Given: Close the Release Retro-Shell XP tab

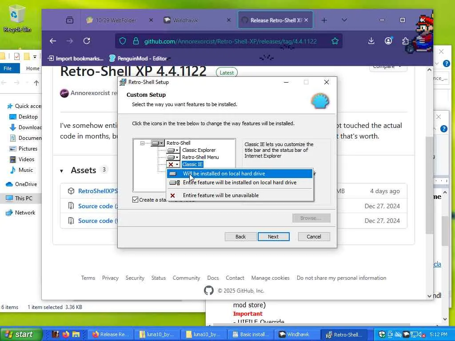Looking at the screenshot, I should click(x=306, y=20).
